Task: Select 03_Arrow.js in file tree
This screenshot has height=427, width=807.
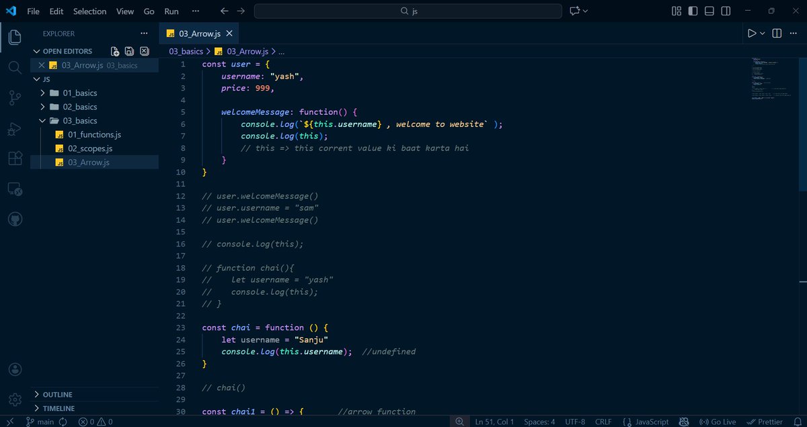Action: click(x=89, y=162)
